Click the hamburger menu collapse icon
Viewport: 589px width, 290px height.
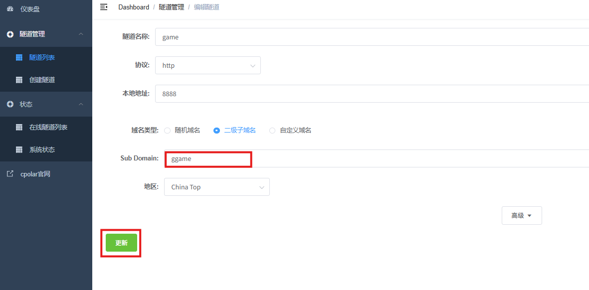click(104, 7)
